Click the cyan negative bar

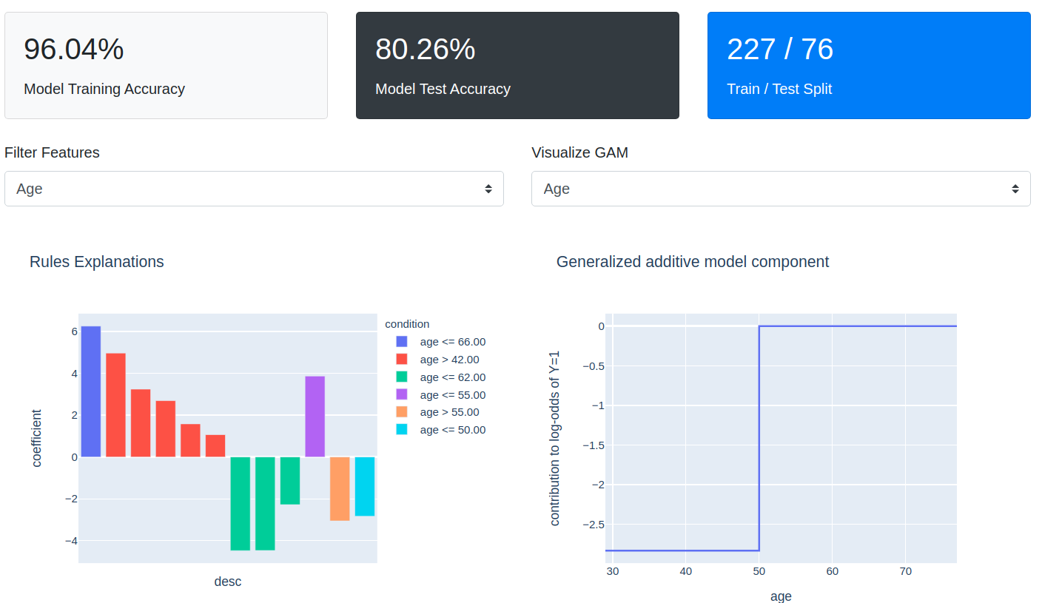[365, 486]
